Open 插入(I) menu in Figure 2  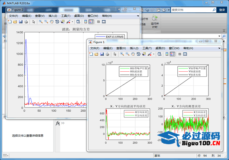coord(53,16)
